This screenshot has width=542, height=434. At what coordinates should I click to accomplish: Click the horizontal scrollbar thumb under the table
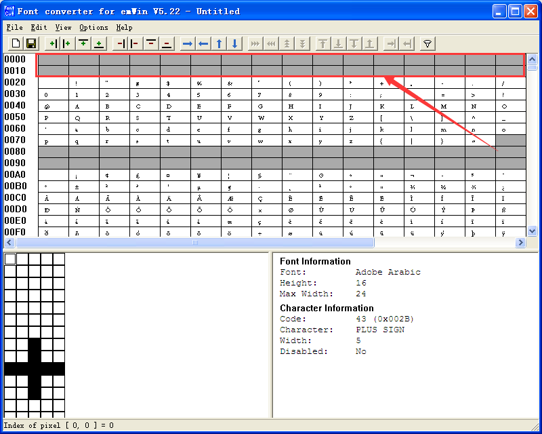(195, 243)
